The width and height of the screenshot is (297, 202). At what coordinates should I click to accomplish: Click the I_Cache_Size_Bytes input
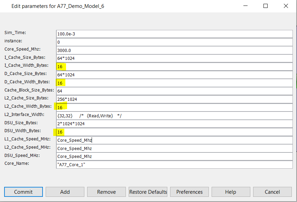click(x=175, y=59)
